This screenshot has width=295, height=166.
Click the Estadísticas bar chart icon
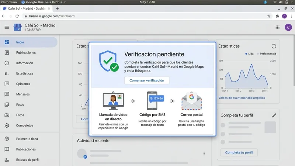7,73
